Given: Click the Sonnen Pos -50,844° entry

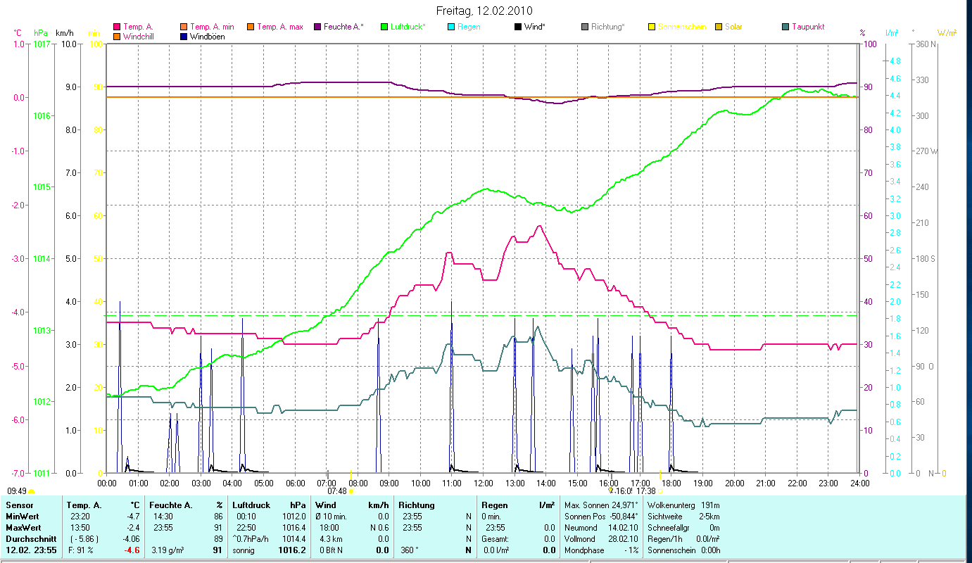Looking at the screenshot, I should pyautogui.click(x=601, y=517).
